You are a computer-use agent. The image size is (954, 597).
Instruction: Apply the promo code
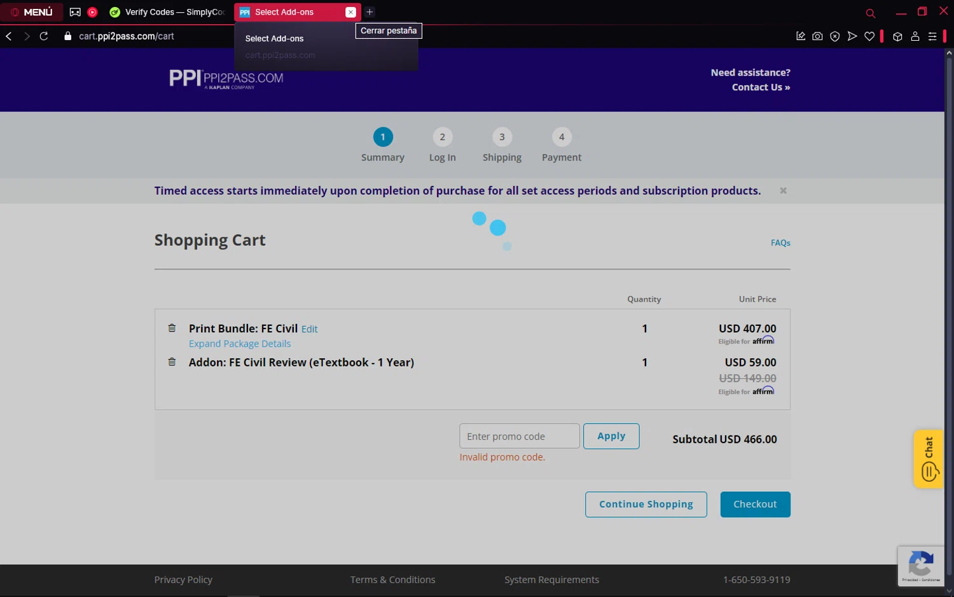point(611,436)
